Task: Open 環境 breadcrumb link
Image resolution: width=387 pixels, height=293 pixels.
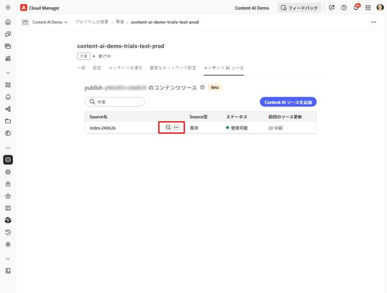Action: pyautogui.click(x=120, y=22)
